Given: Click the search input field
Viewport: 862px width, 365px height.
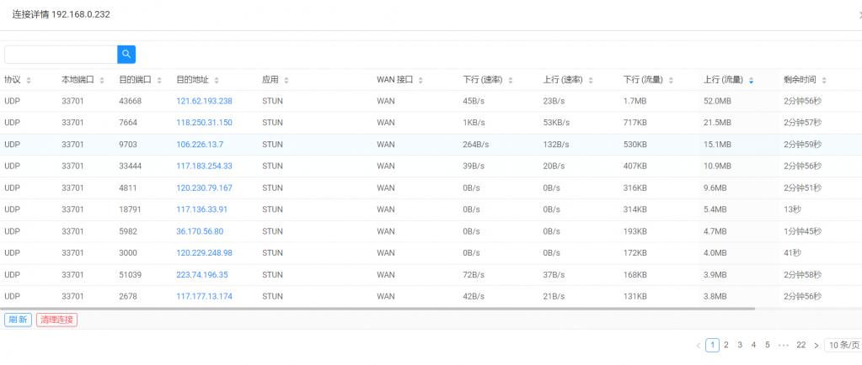Looking at the screenshot, I should tap(61, 54).
